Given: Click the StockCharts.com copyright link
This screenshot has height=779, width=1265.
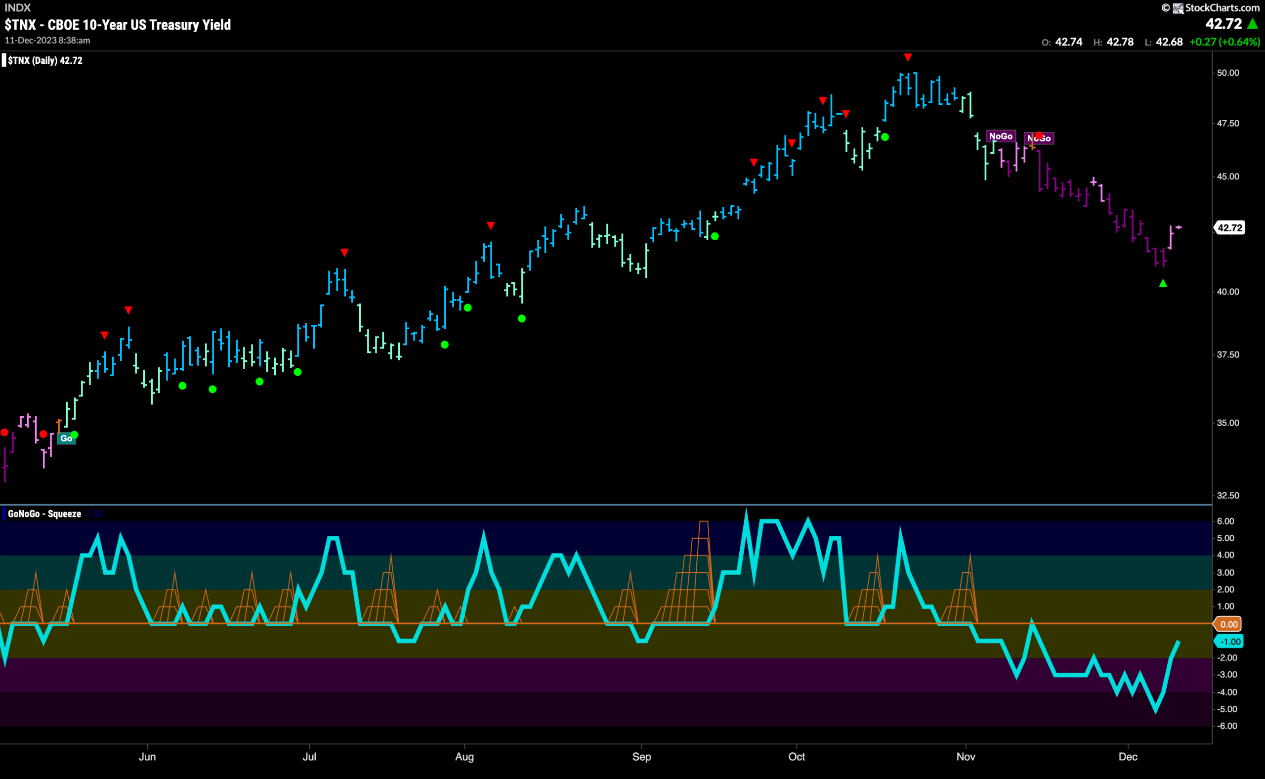Looking at the screenshot, I should [1210, 8].
